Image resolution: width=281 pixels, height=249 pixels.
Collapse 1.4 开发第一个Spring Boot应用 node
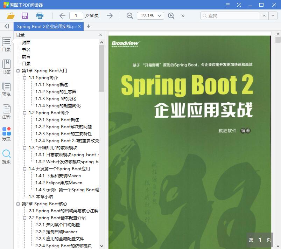(24, 169)
